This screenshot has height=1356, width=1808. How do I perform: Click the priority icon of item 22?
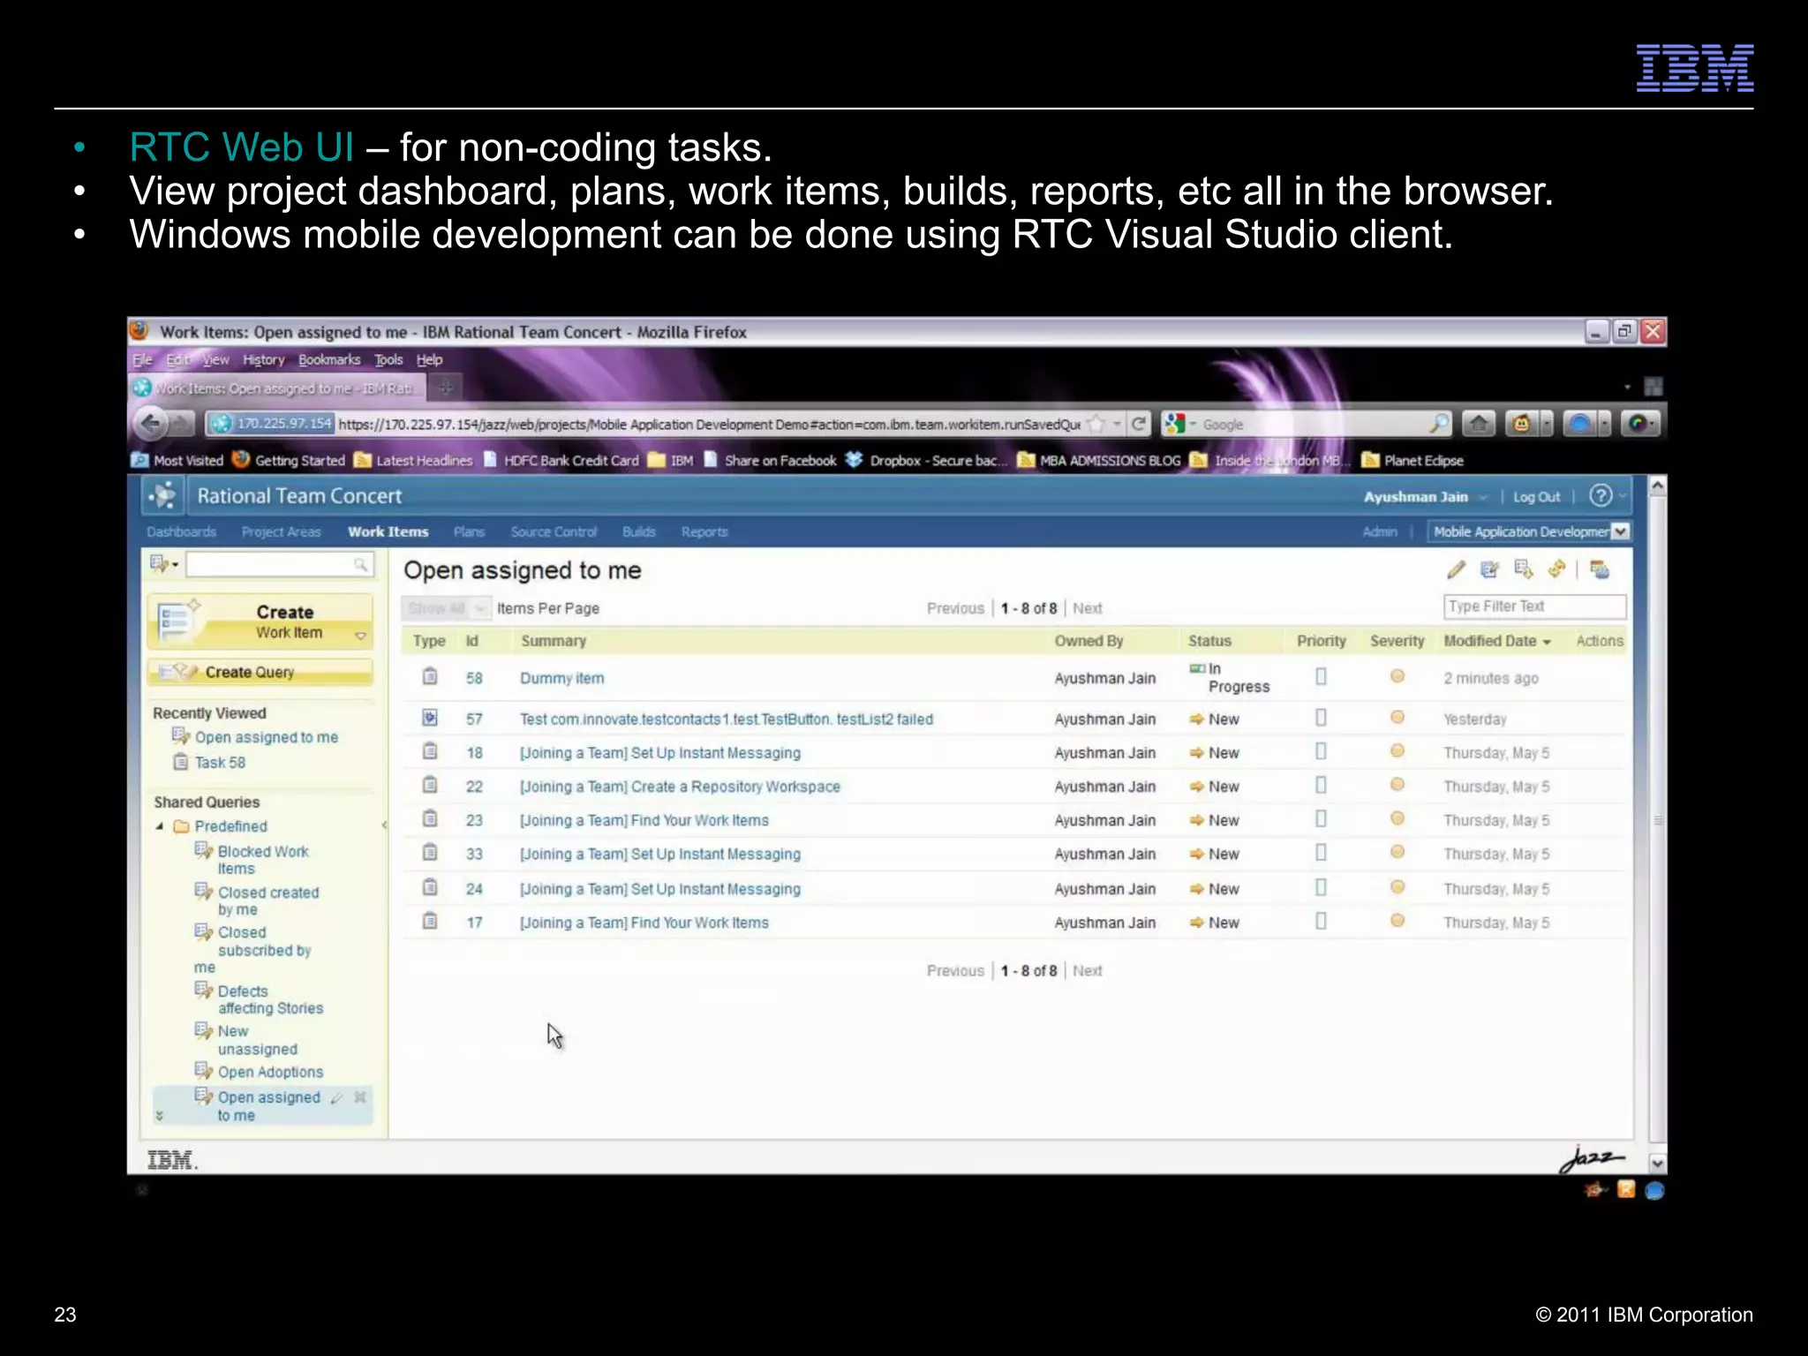click(x=1321, y=785)
